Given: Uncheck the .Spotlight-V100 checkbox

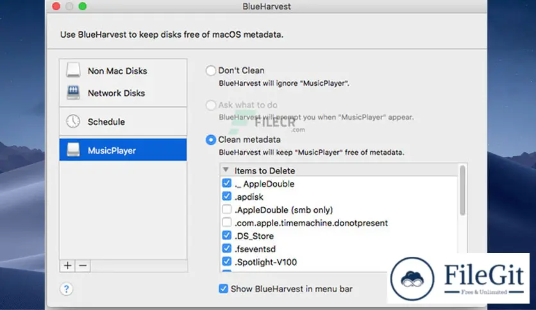Looking at the screenshot, I should (226, 261).
